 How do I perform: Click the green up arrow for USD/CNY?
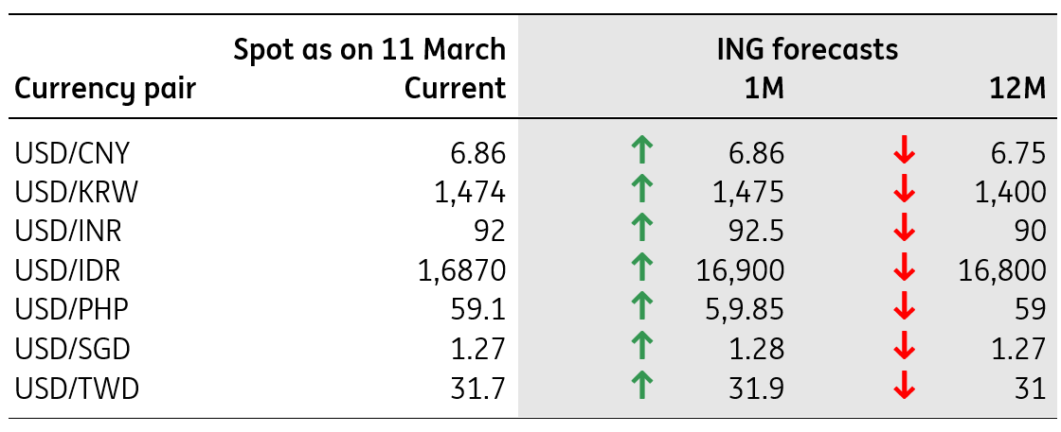click(x=641, y=150)
